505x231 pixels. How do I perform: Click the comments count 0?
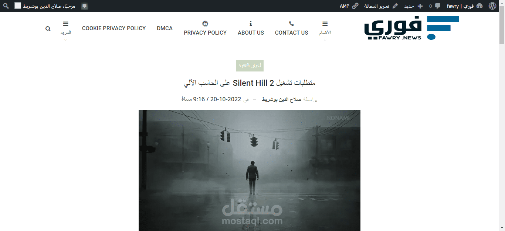pyautogui.click(x=430, y=6)
